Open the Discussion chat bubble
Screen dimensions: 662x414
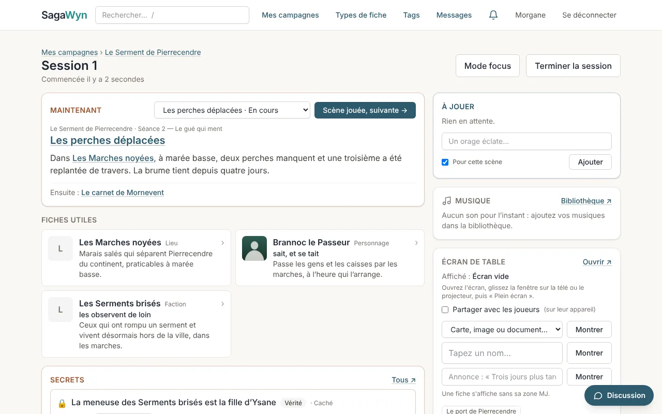point(619,395)
